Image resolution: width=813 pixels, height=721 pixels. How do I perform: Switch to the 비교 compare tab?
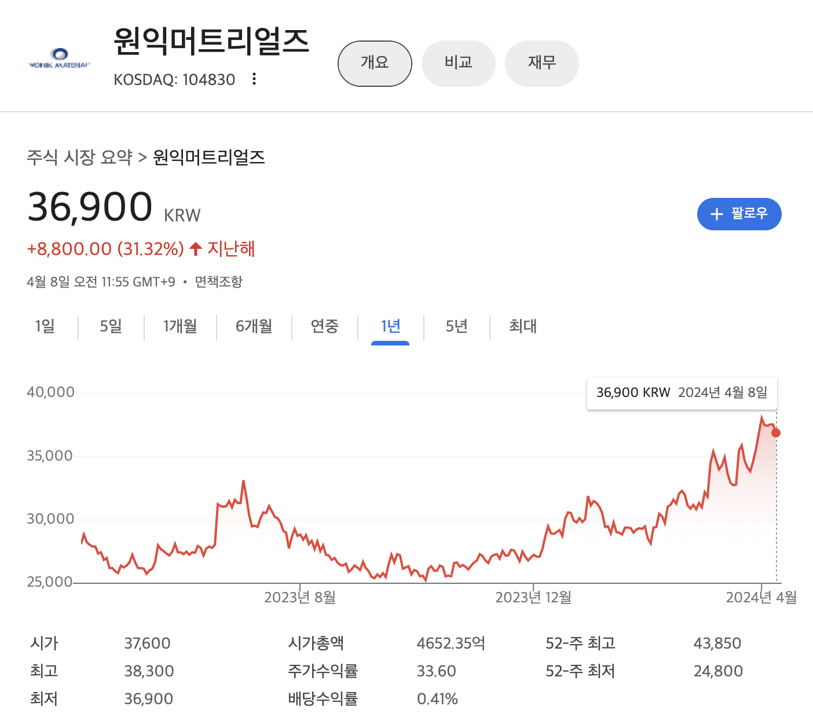(x=459, y=63)
